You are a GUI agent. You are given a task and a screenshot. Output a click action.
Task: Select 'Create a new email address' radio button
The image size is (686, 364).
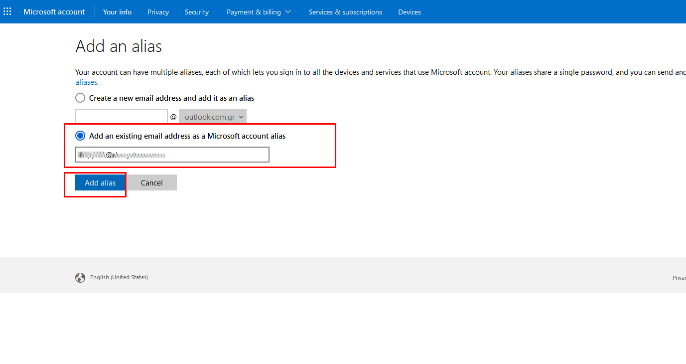coord(80,98)
